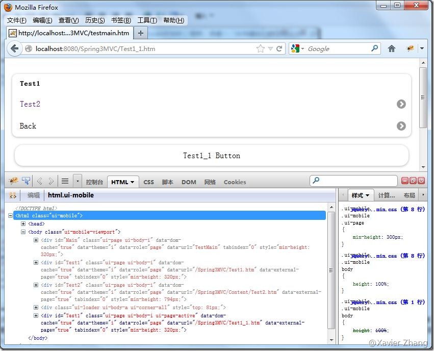Image resolution: width=434 pixels, height=351 pixels.
Task: Click the Firebug command line list icon
Action: tap(65, 181)
